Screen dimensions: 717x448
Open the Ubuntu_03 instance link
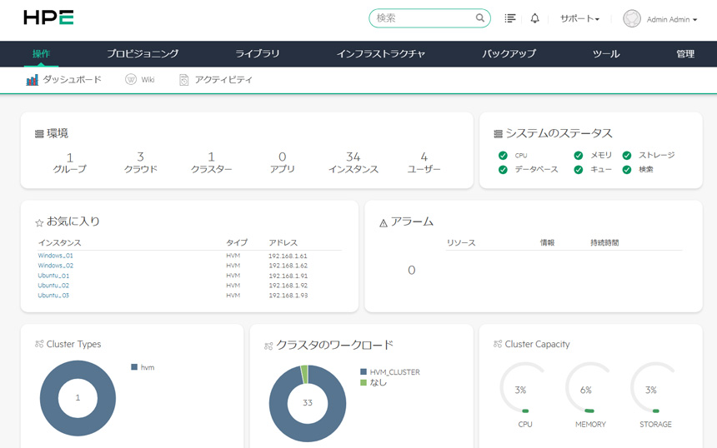[x=53, y=296]
